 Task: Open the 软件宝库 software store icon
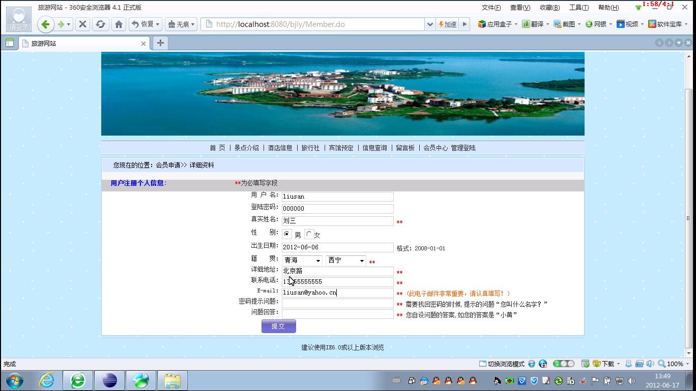(665, 24)
